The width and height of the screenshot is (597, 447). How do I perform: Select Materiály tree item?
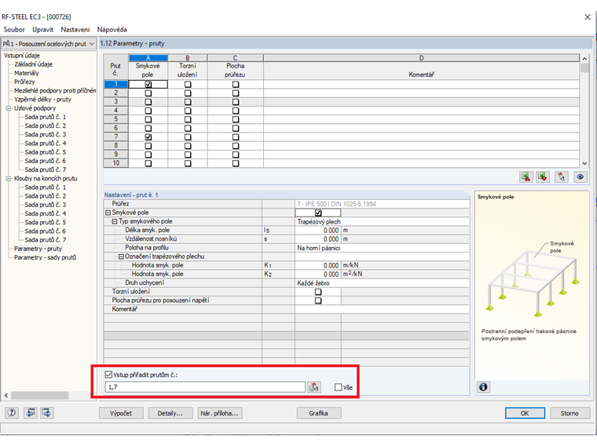click(x=26, y=73)
